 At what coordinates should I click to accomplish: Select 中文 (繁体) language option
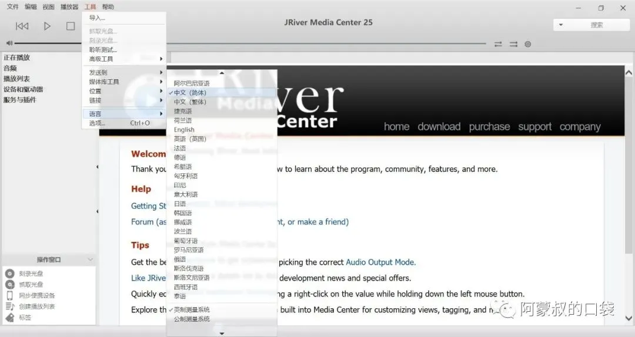click(x=222, y=102)
